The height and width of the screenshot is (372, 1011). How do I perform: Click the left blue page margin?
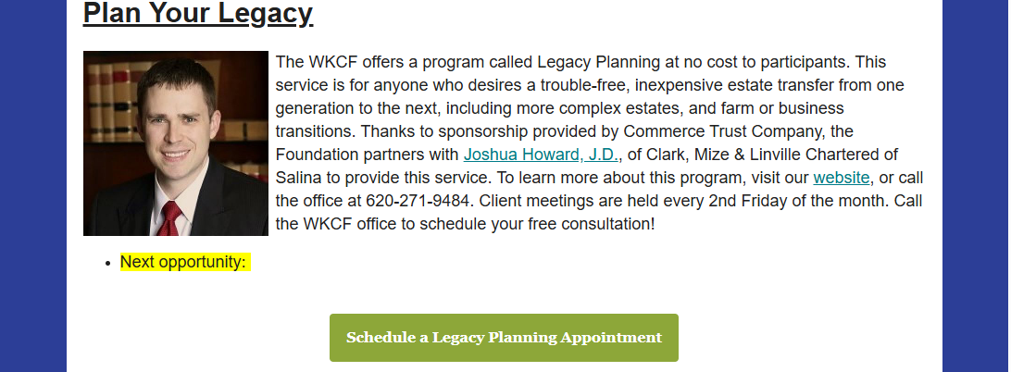click(32, 185)
